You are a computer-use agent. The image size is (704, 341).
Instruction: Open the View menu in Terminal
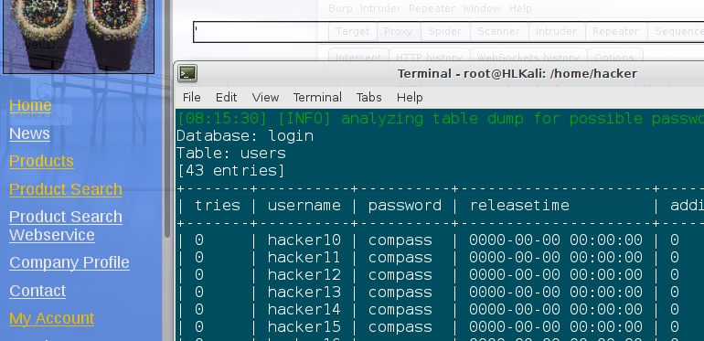pos(265,98)
